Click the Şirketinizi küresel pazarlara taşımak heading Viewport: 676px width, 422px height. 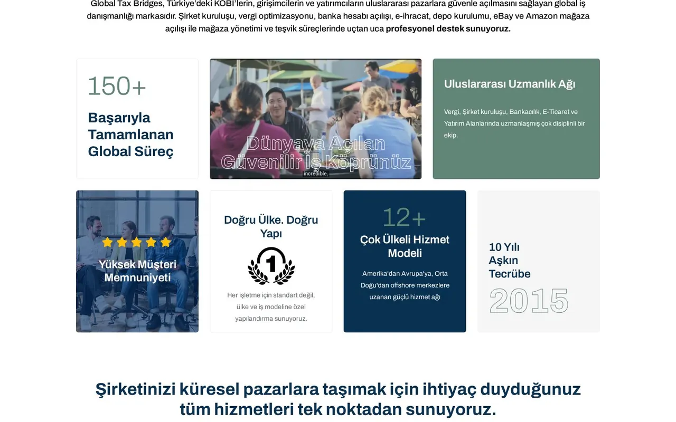coord(338,399)
